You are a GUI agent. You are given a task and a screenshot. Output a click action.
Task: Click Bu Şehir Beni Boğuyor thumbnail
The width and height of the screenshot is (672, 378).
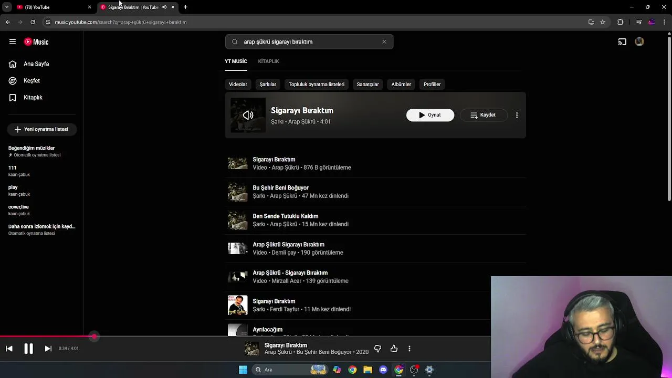[237, 192]
